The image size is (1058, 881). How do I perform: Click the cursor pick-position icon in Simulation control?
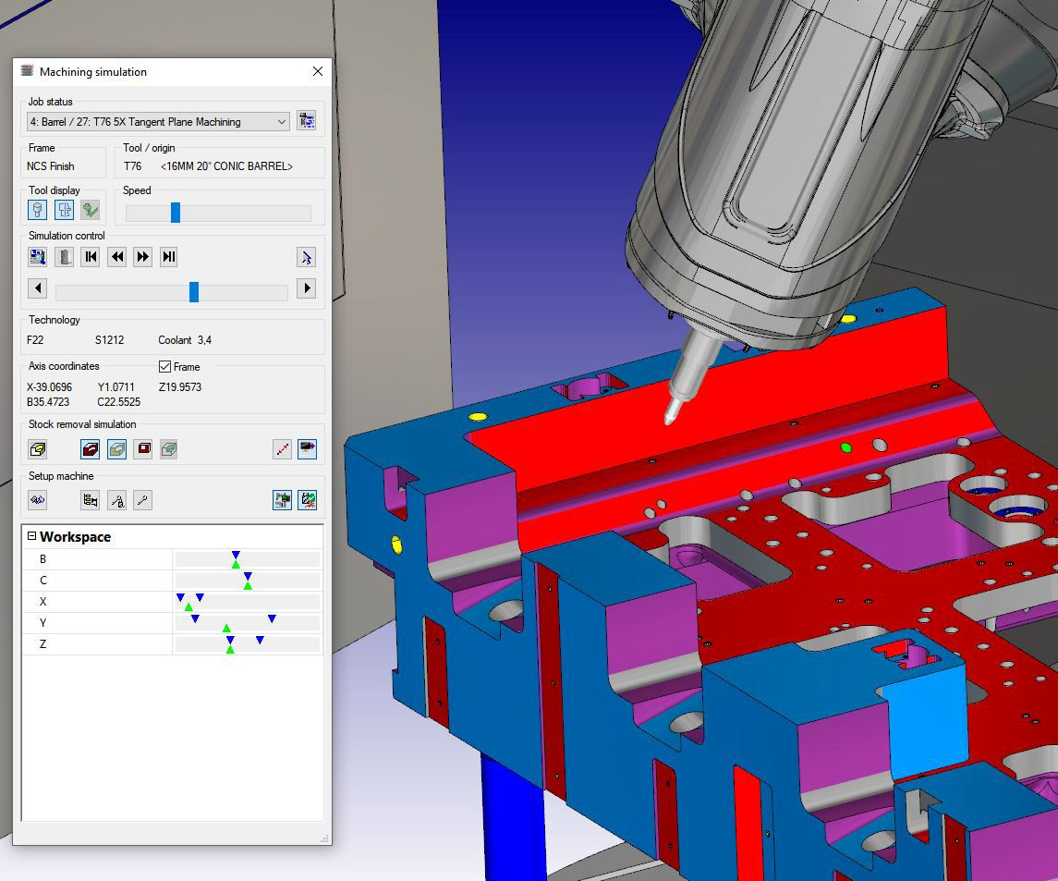(x=307, y=257)
